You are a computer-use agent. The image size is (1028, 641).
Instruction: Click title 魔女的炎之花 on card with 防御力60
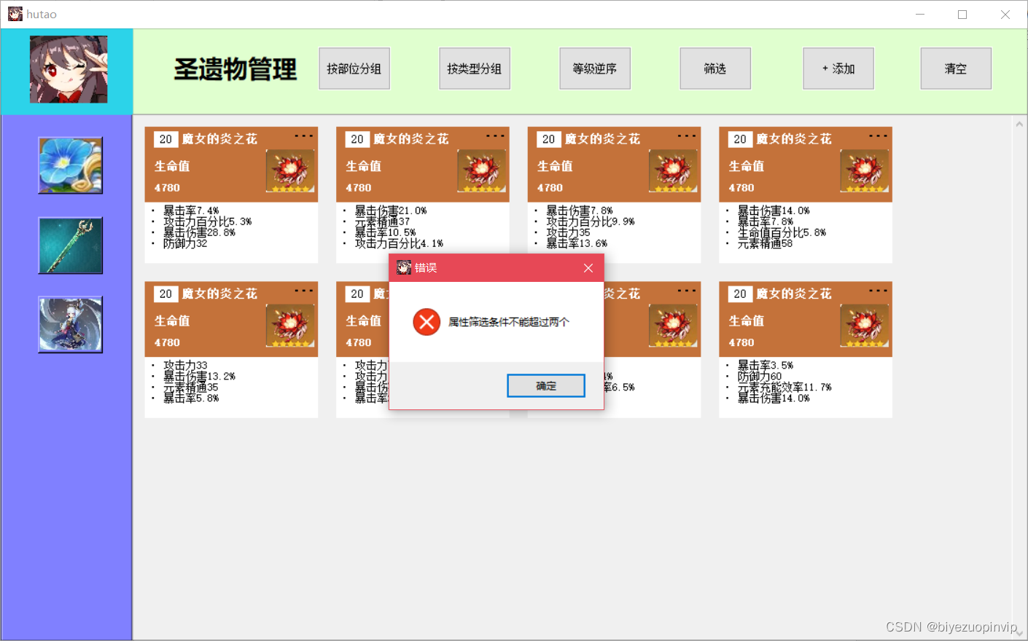tap(794, 294)
